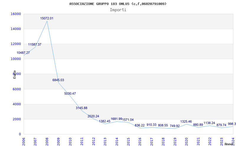Click the 2011 x-axis year label

[x=82, y=141]
